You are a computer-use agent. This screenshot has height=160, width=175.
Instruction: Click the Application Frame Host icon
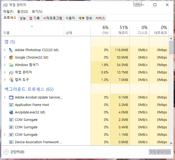tap(11, 105)
